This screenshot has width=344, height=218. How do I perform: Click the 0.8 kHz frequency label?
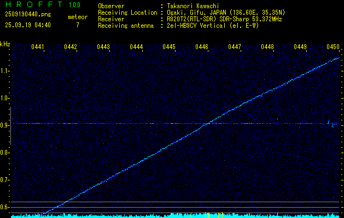click(x=4, y=153)
